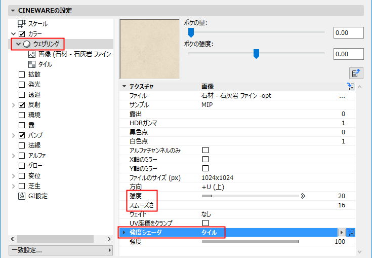Collapse the CINEWAREの設定 panel
Viewport: 372px width, 258px height.
point(13,11)
